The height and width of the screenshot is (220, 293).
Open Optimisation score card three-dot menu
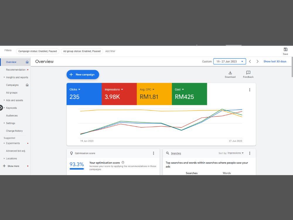(154, 153)
